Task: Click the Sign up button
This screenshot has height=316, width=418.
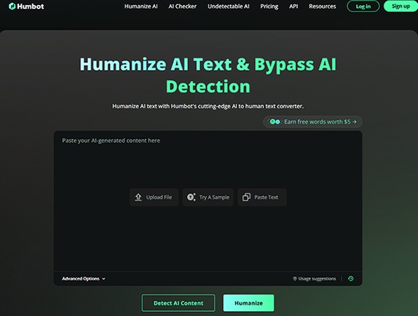Action: [x=400, y=6]
